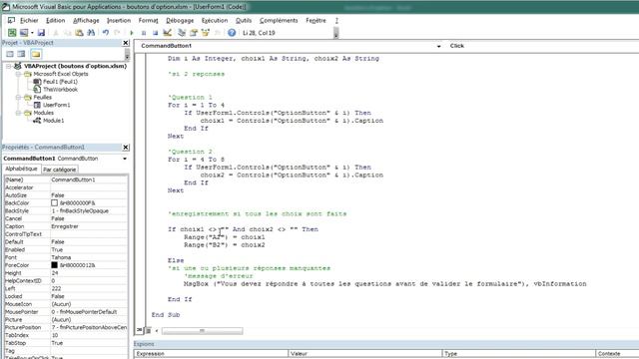Viewport: 639px width, 359px height.
Task: Open the Outils menu
Action: [x=244, y=20]
